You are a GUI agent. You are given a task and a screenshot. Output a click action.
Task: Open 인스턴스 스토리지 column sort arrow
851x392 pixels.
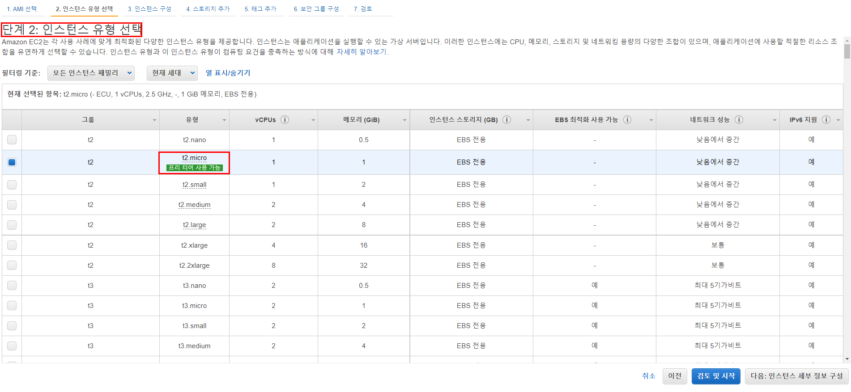point(528,120)
